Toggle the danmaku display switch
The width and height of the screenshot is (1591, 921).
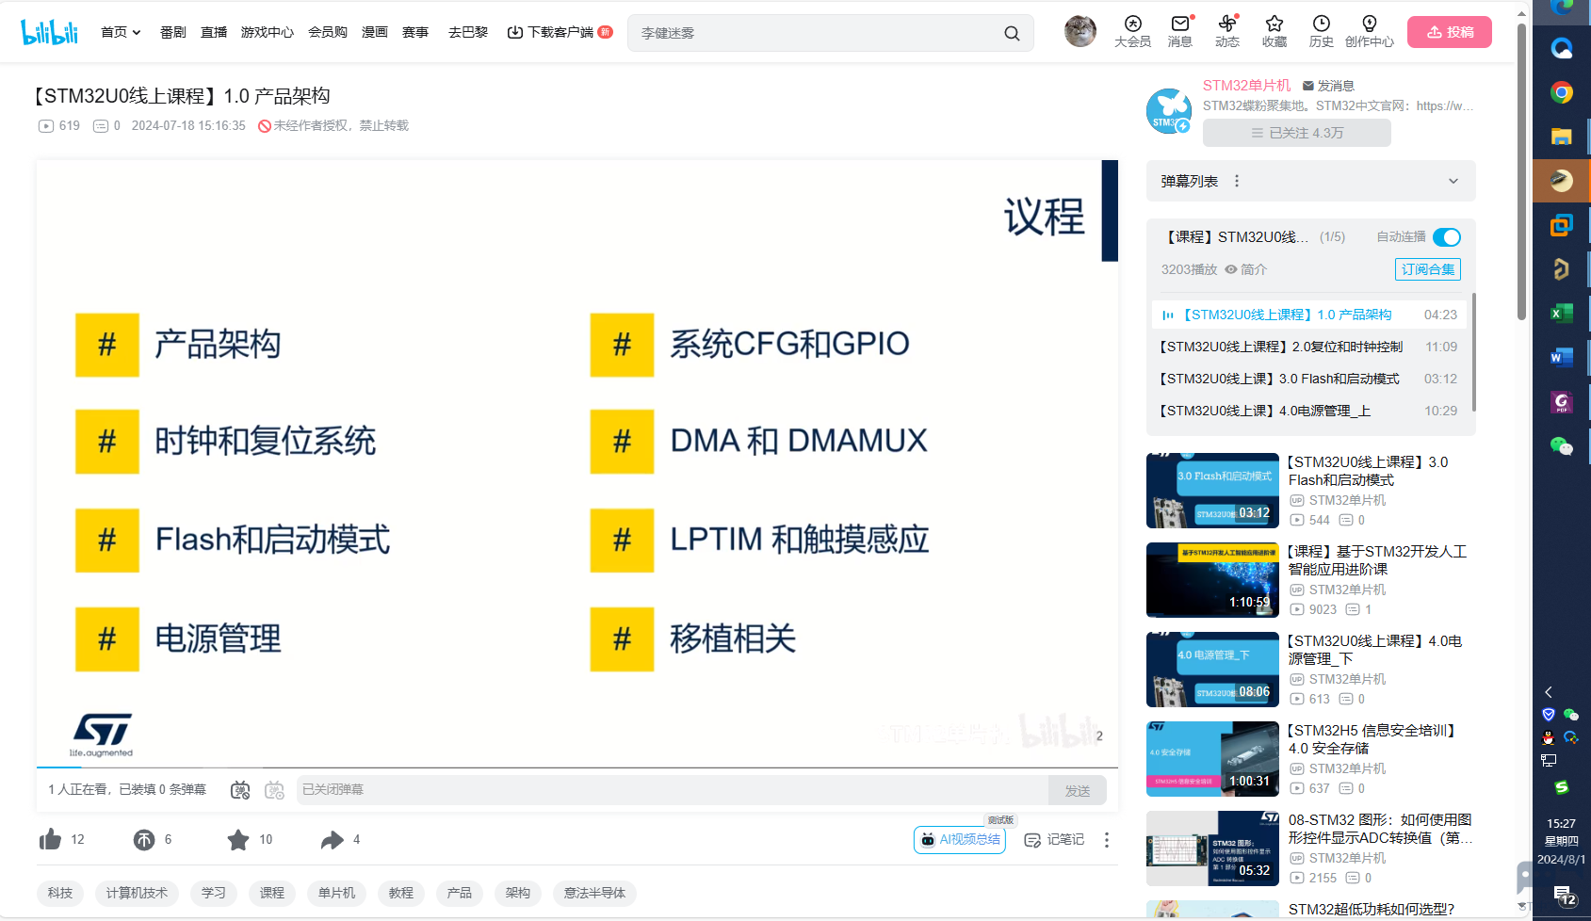coord(240,790)
